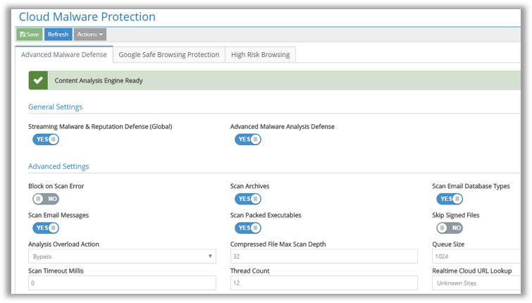Click the green checkmark status icon
The height and width of the screenshot is (303, 532).
coord(38,80)
